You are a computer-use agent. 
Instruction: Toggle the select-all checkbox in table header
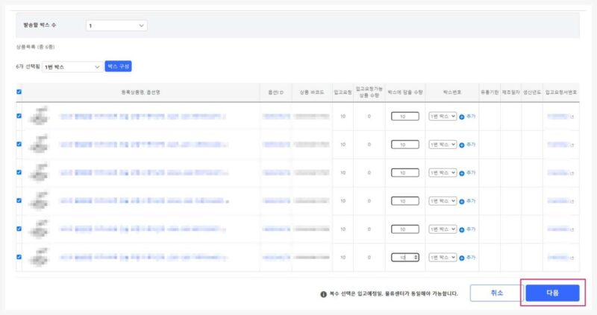click(x=19, y=92)
